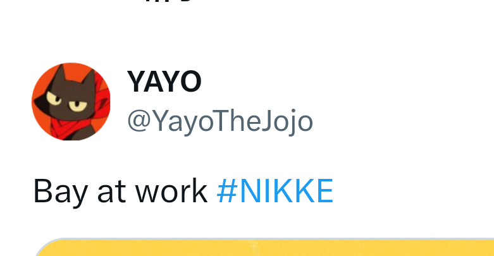This screenshot has width=494, height=256.
Task: Click the "#" symbol of the NIKKE hashtag
Action: pyautogui.click(x=225, y=191)
